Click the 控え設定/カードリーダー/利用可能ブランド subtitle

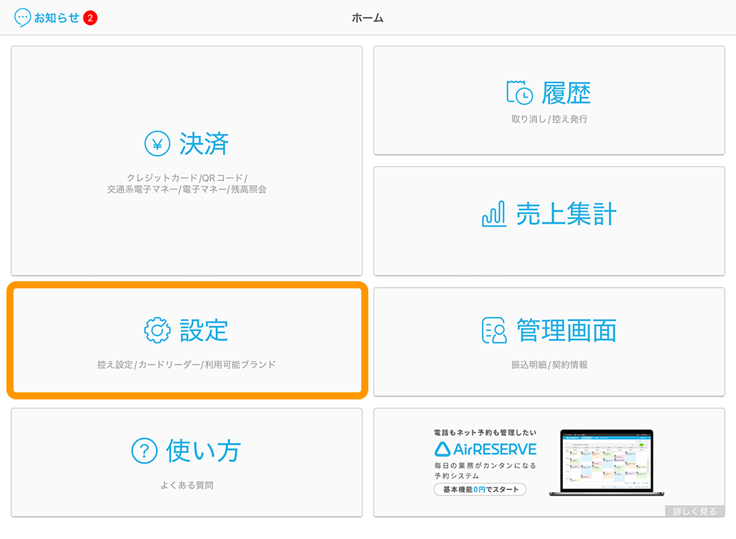click(x=187, y=365)
